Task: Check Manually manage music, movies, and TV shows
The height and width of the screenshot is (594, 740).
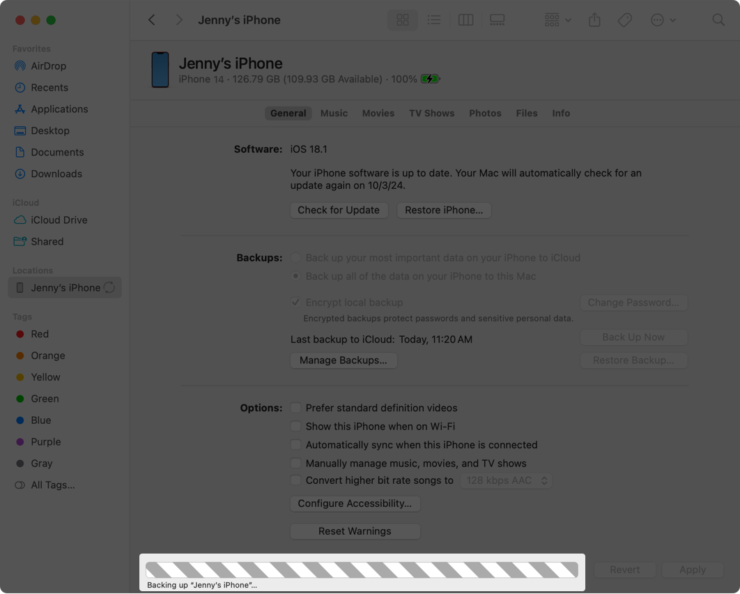Action: click(x=296, y=463)
